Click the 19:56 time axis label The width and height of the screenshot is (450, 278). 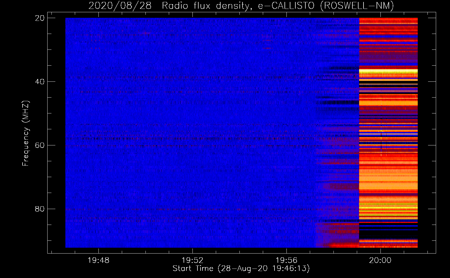coord(286,260)
